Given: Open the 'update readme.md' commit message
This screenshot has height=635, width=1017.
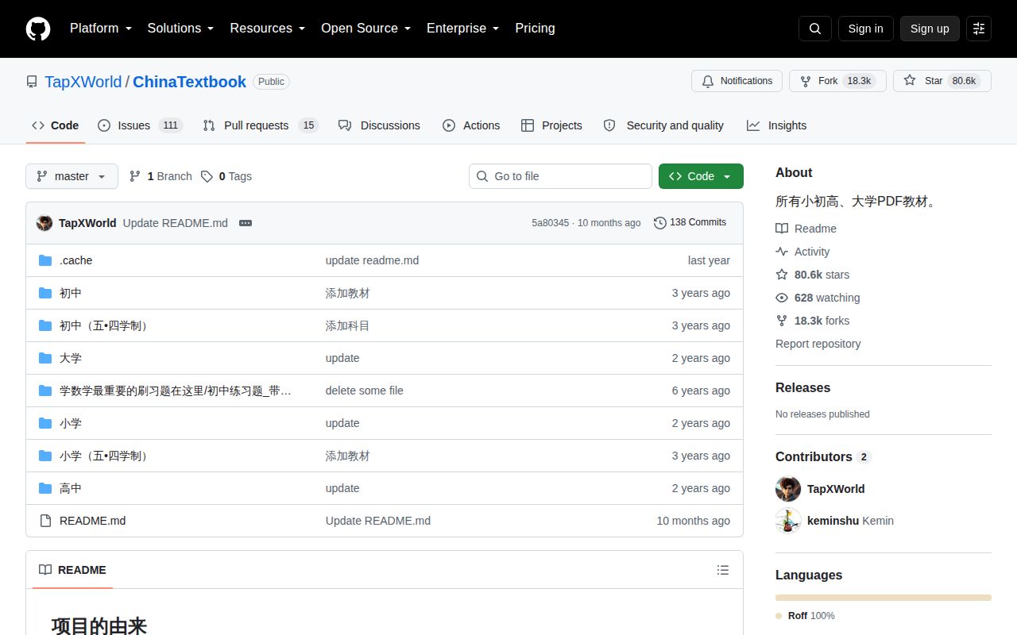Looking at the screenshot, I should (x=372, y=260).
